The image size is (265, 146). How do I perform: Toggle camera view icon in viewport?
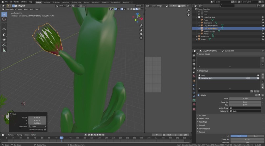point(141,34)
